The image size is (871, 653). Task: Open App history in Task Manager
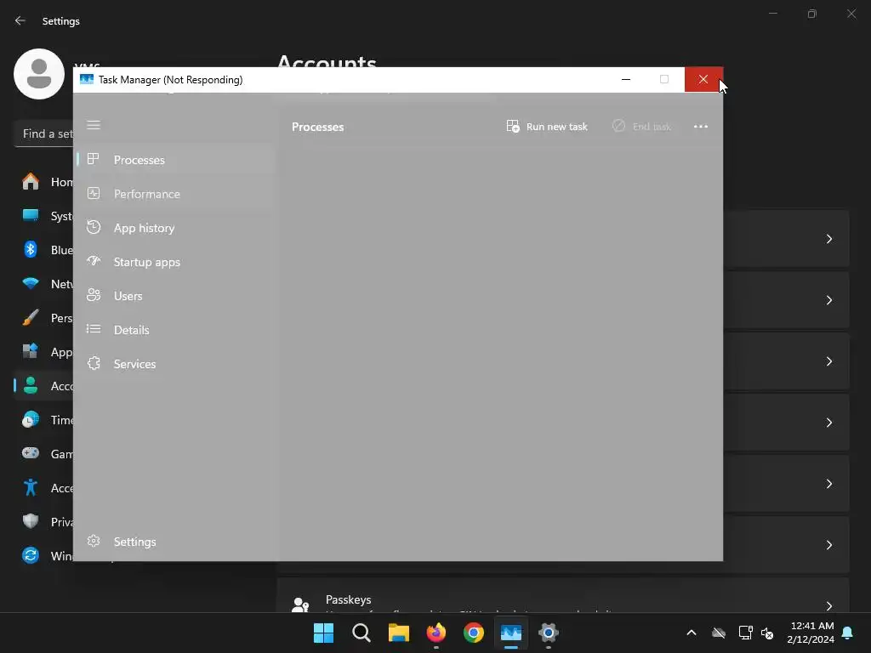tap(175, 228)
